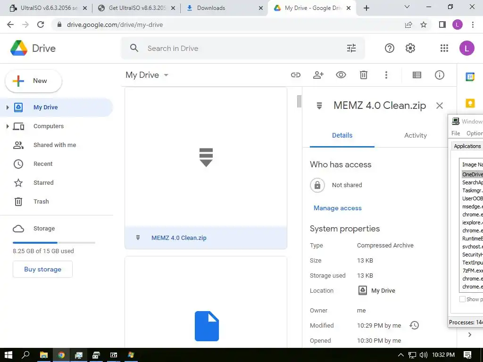
Task: Select OneDrive row in Task Manager
Action: [472, 174]
